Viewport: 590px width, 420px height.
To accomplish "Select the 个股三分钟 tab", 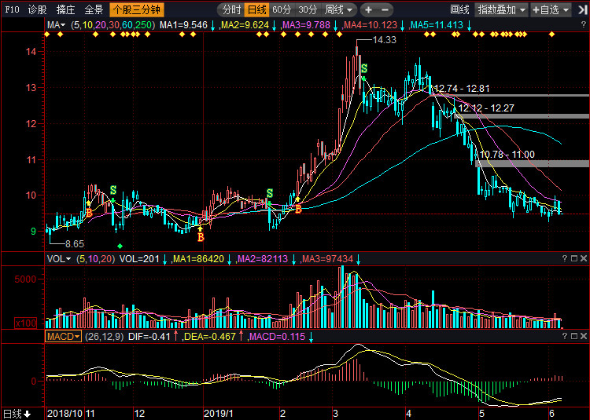I will tap(135, 10).
